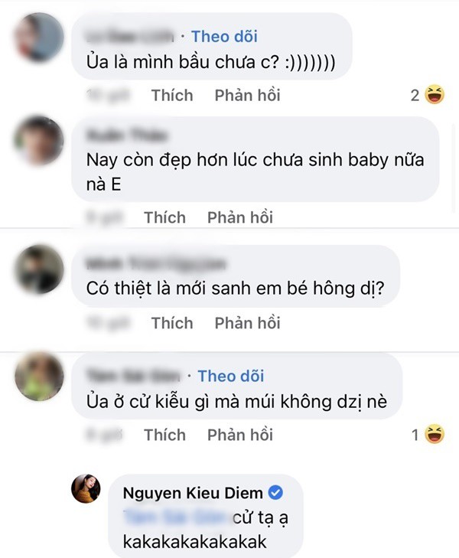Like the 'Nay còn đẹp hơn' comment

coord(164,217)
